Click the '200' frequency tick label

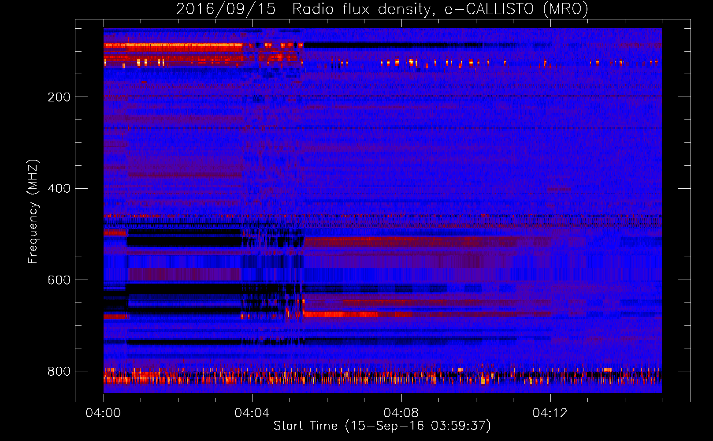tap(59, 97)
